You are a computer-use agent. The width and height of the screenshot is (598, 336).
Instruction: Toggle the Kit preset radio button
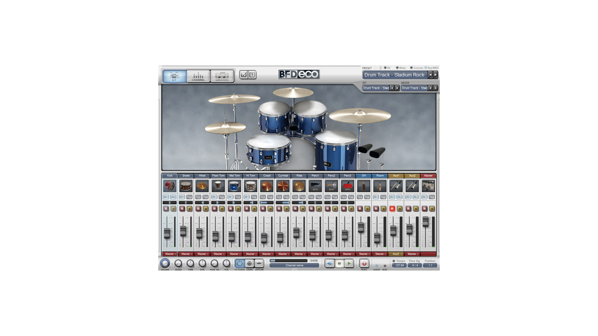385,68
